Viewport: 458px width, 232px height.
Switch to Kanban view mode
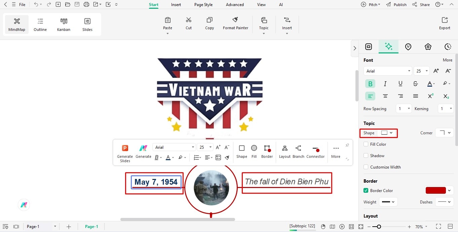(x=64, y=25)
